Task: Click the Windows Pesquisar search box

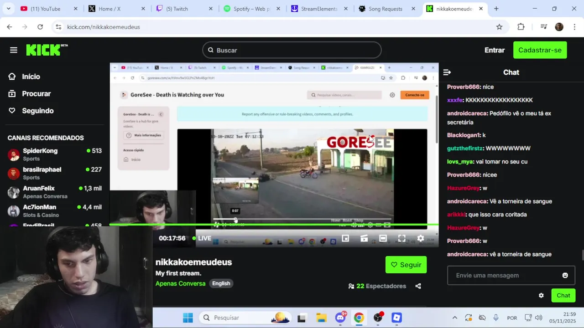Action: point(245,318)
